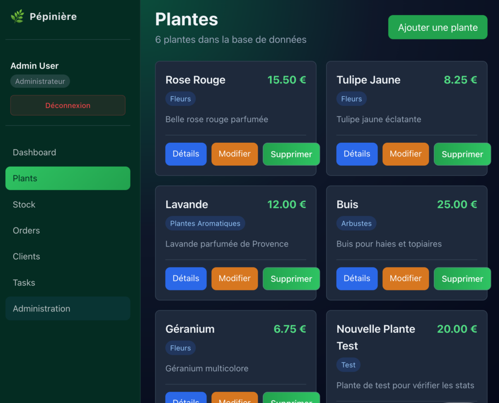Click the Arbustes category tag
The image size is (499, 403).
356,224
